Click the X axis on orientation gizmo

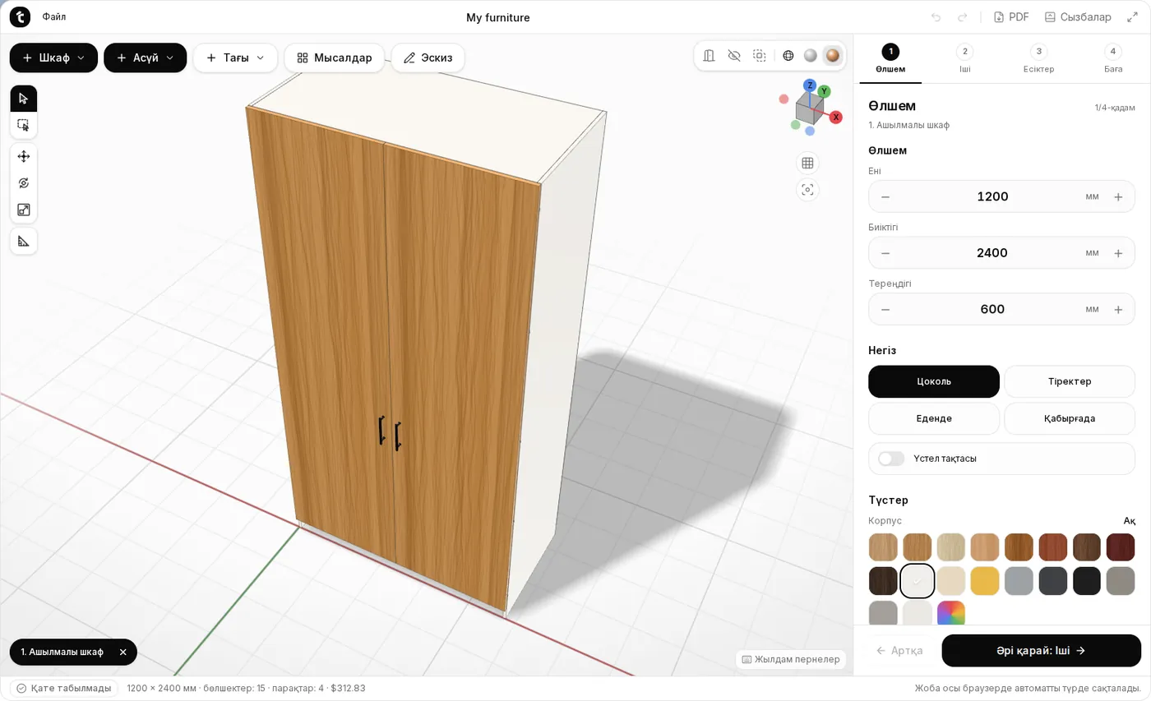click(x=835, y=118)
